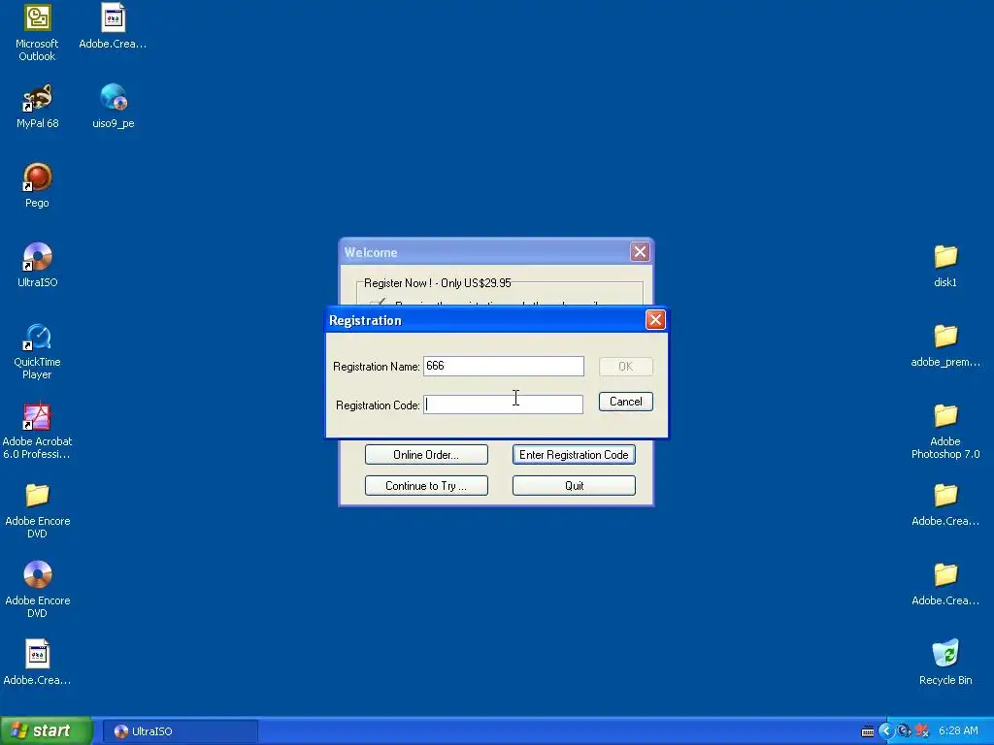
Task: Click the keyboard icon in system tray
Action: pyautogui.click(x=868, y=731)
